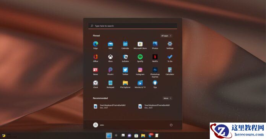Screen dimensions: 266x139
Task: Open the Tips app
Action: [155, 84]
